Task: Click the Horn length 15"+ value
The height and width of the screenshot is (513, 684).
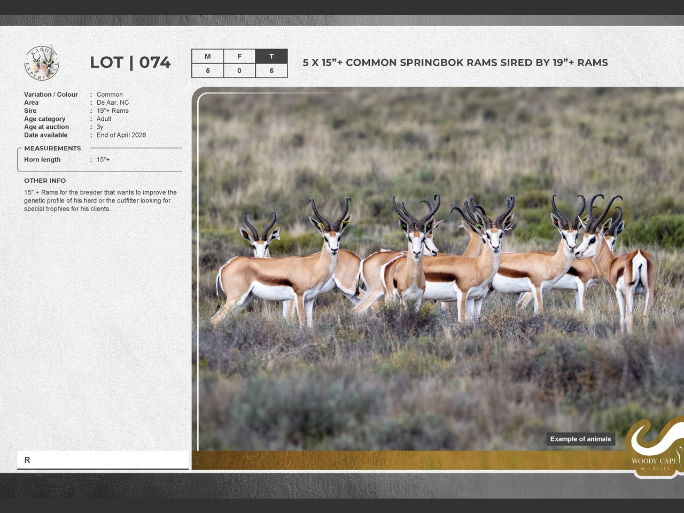Action: coord(103,160)
